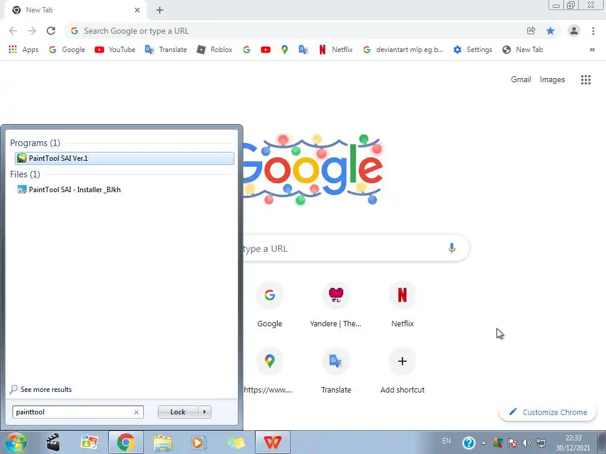
Task: Click Customize Chrome button
Action: click(x=547, y=412)
